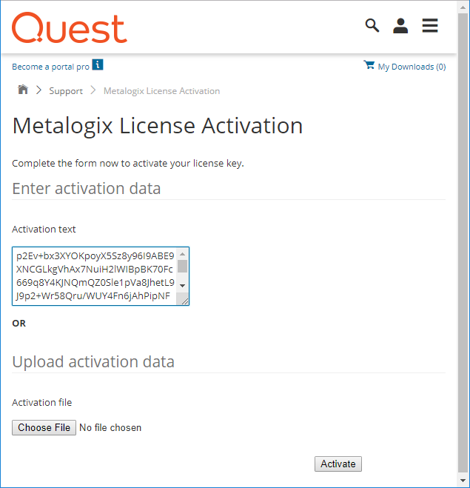Viewport: 470px width, 488px height.
Task: Click inside the Activation text field
Action: [95, 276]
